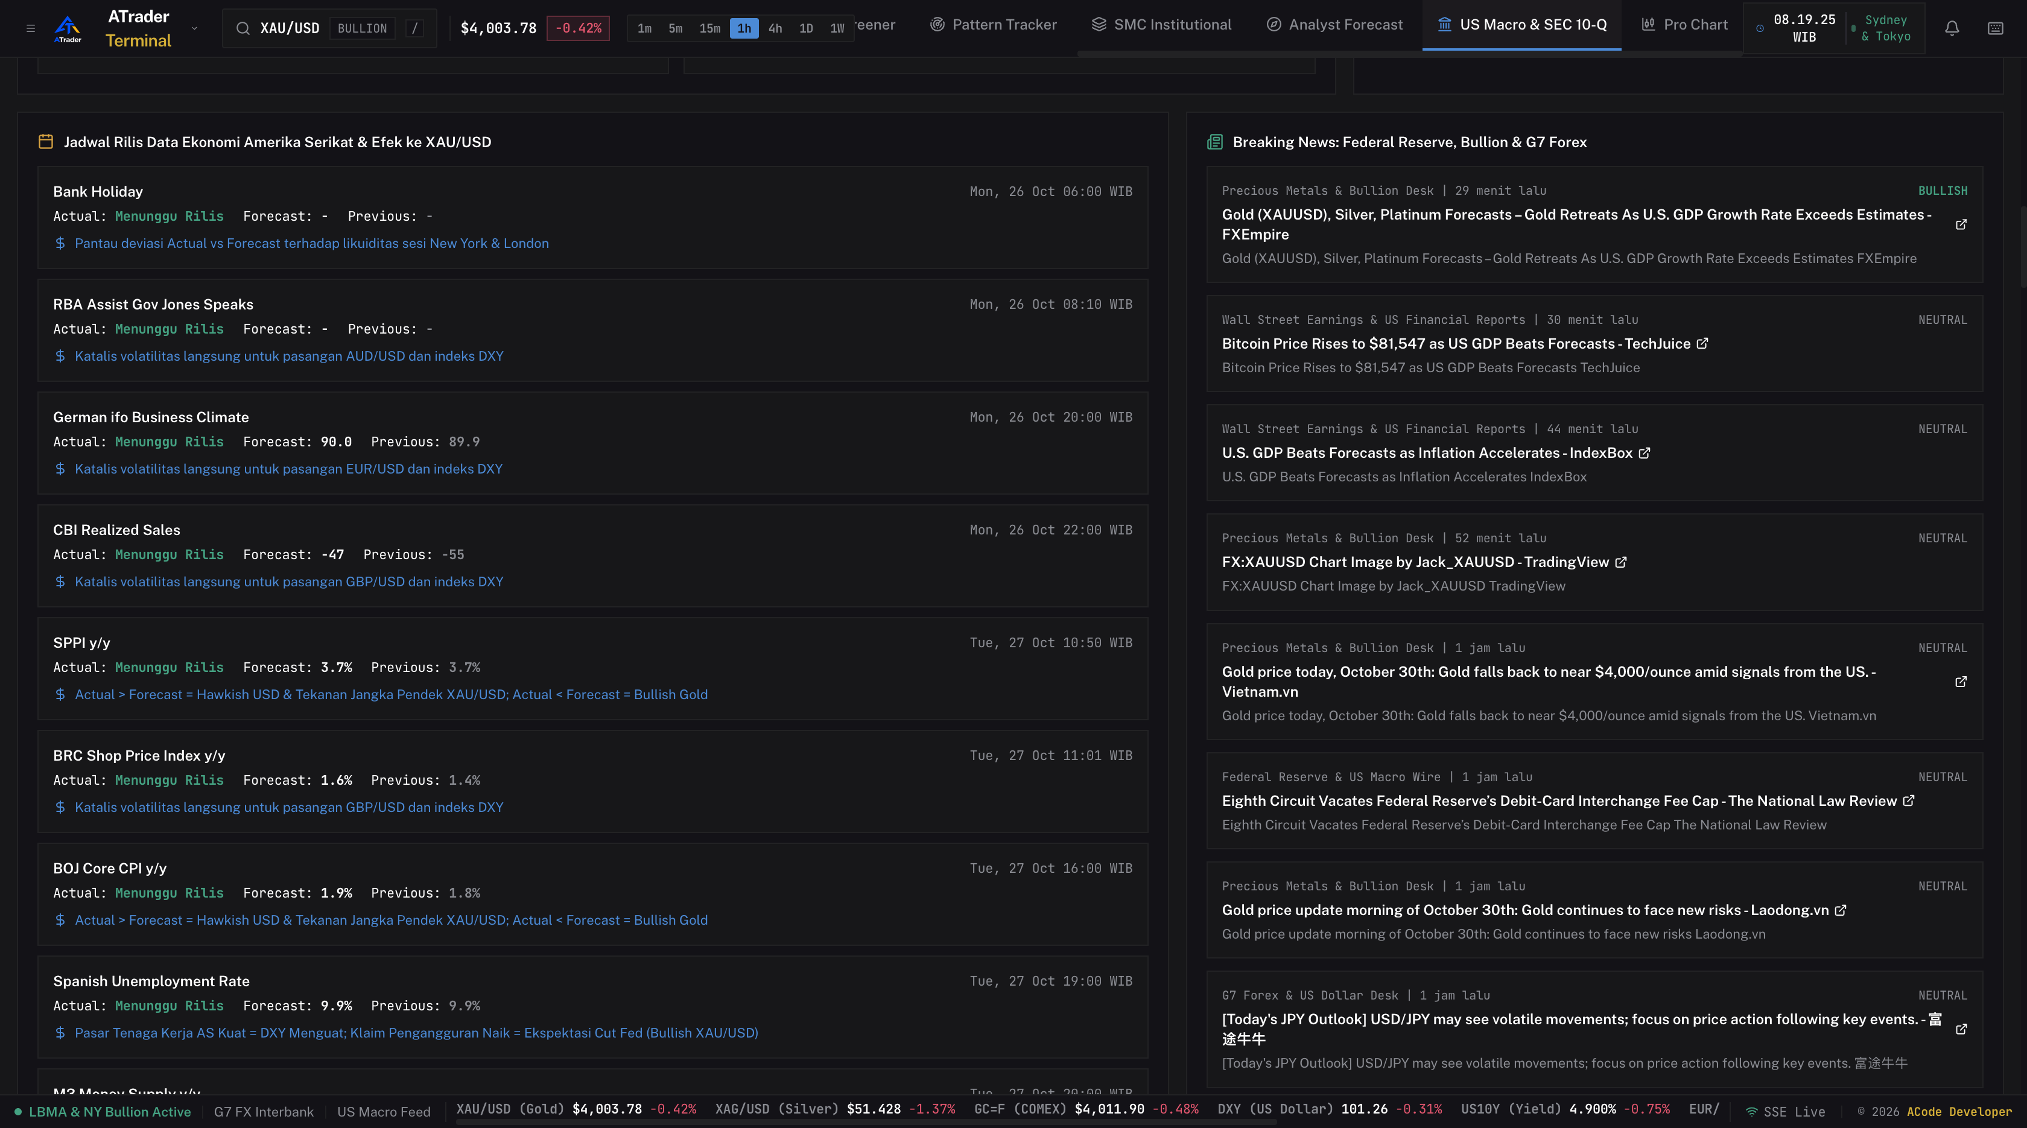Click RBA Assist Gov Jones Speaks event
This screenshot has height=1128, width=2027.
[x=153, y=305]
